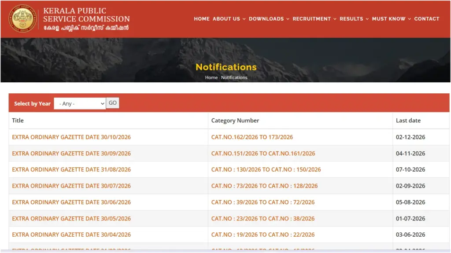Image resolution: width=451 pixels, height=253 pixels.
Task: Go to the Contact page
Action: (x=426, y=18)
